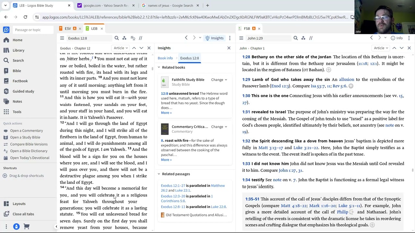Open the user account avatar icon
The height and width of the screenshot is (233, 415).
click(16, 227)
